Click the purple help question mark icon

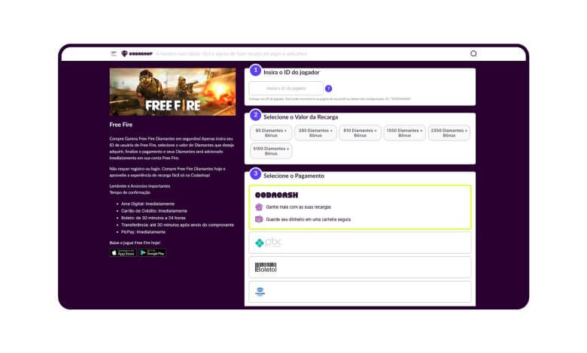pyautogui.click(x=328, y=89)
